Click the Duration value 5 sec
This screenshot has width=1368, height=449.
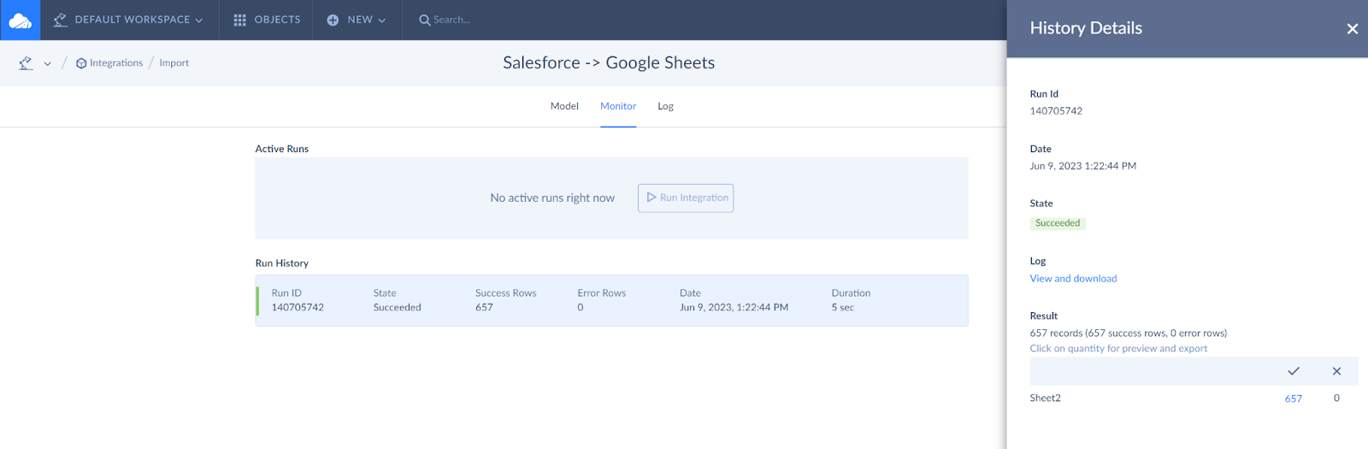pyautogui.click(x=842, y=308)
